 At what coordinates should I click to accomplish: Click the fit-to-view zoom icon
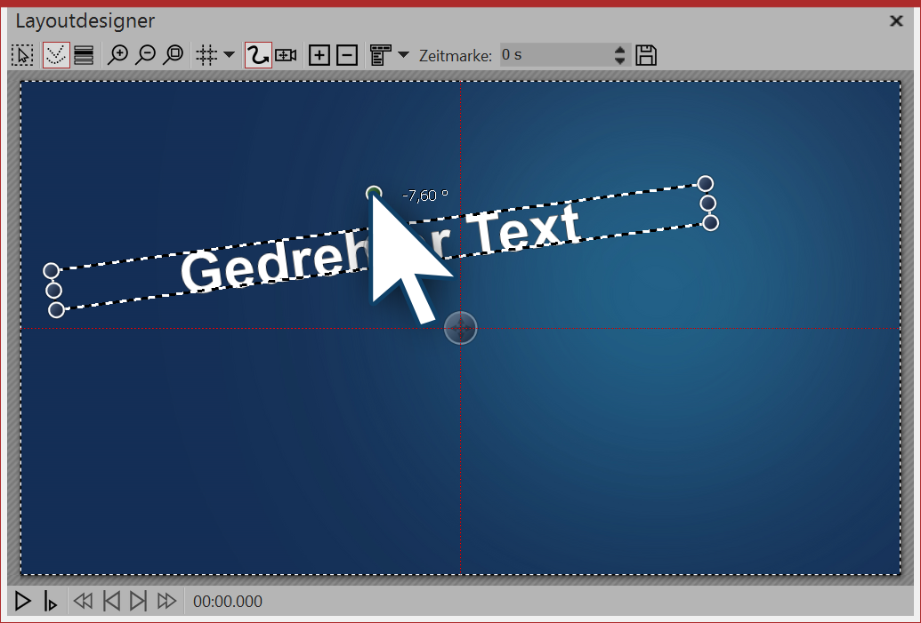coord(173,54)
